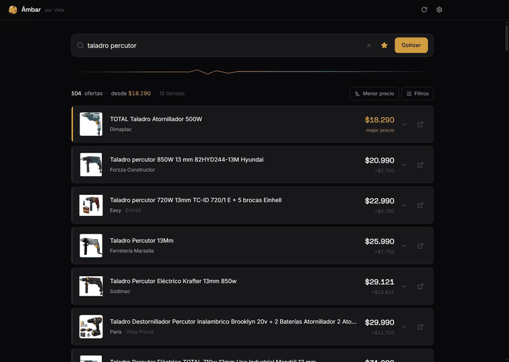
Task: Click the Einhell brand label
Action: tap(133, 210)
